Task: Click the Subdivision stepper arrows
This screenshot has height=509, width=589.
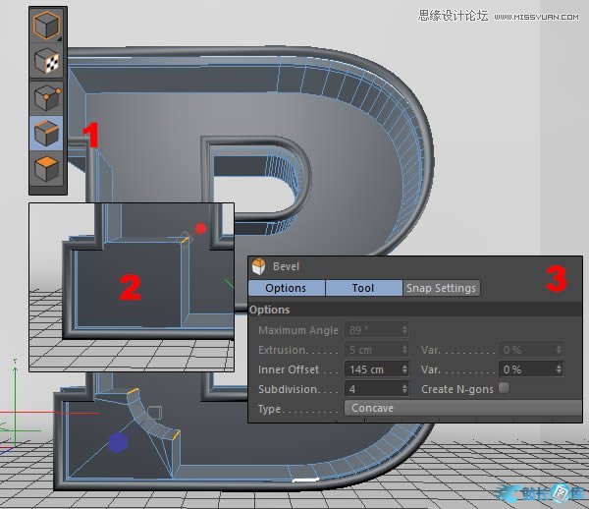Action: [x=405, y=388]
